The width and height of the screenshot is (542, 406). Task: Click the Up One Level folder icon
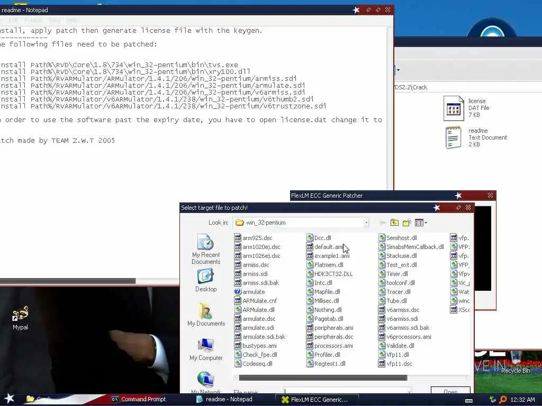394,223
